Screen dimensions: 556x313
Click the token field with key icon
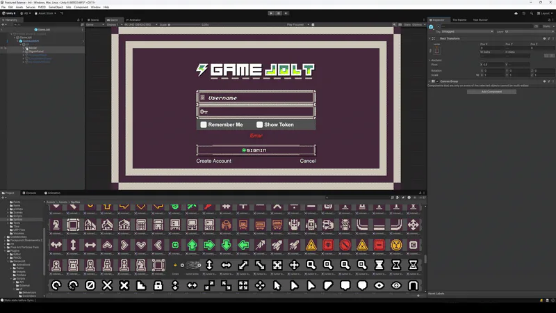[x=256, y=112]
